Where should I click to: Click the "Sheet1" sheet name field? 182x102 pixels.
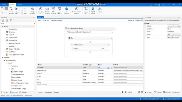[86, 48]
